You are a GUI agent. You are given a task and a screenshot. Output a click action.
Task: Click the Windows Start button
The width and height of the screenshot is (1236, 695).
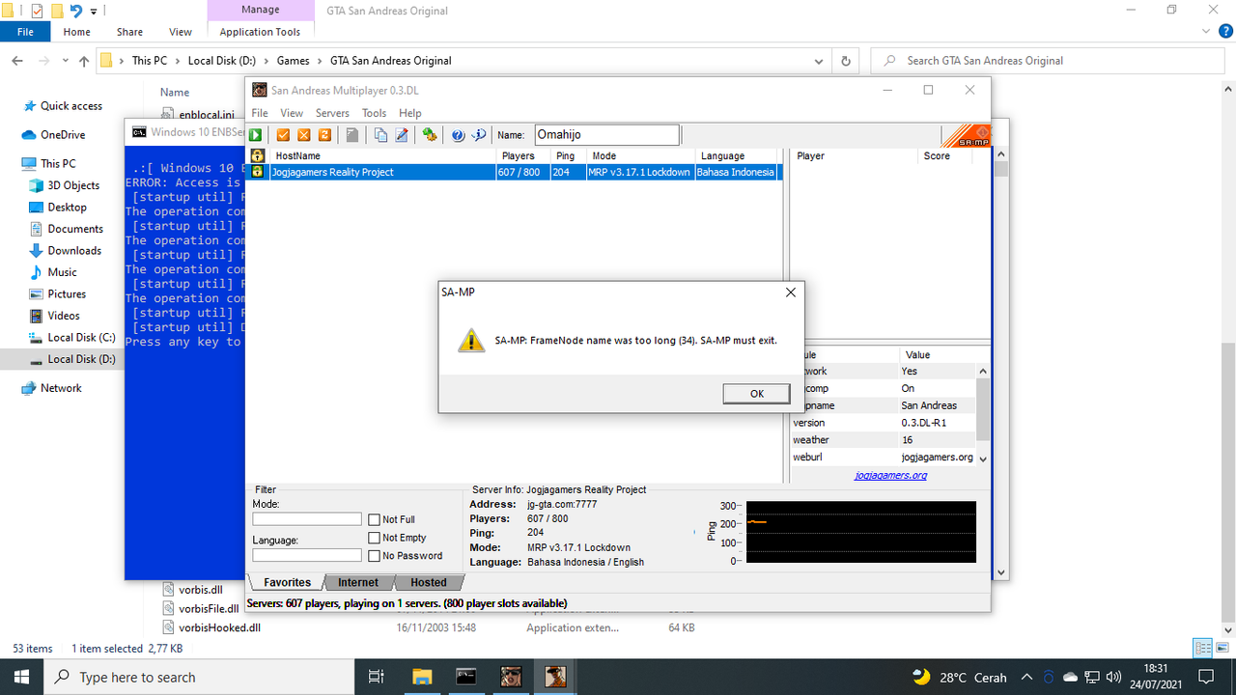click(x=21, y=677)
